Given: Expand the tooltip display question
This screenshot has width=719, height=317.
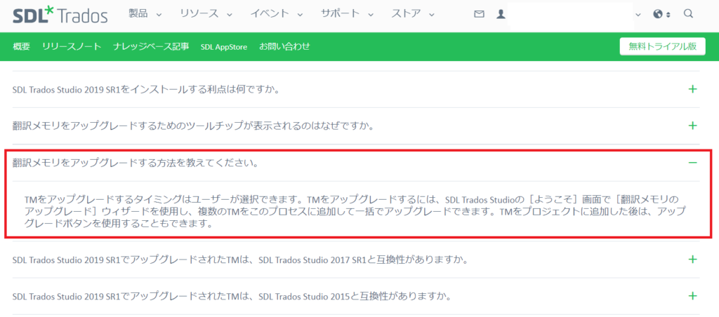Looking at the screenshot, I should click(692, 126).
